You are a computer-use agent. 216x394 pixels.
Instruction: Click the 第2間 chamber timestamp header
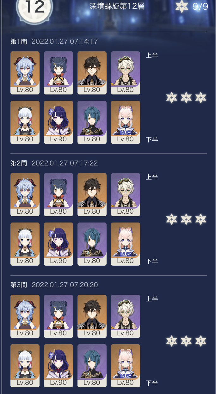tap(54, 163)
